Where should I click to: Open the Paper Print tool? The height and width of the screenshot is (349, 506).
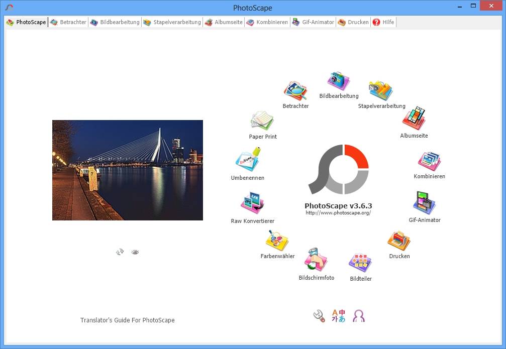pyautogui.click(x=262, y=121)
